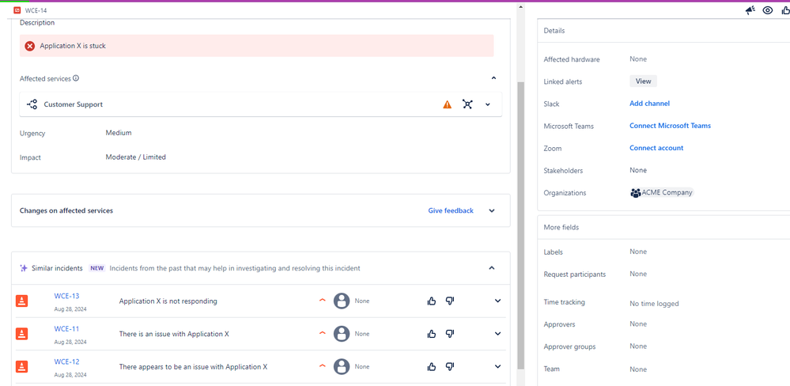Open the WCE-12 incident link
The width and height of the screenshot is (790, 386).
(x=66, y=361)
